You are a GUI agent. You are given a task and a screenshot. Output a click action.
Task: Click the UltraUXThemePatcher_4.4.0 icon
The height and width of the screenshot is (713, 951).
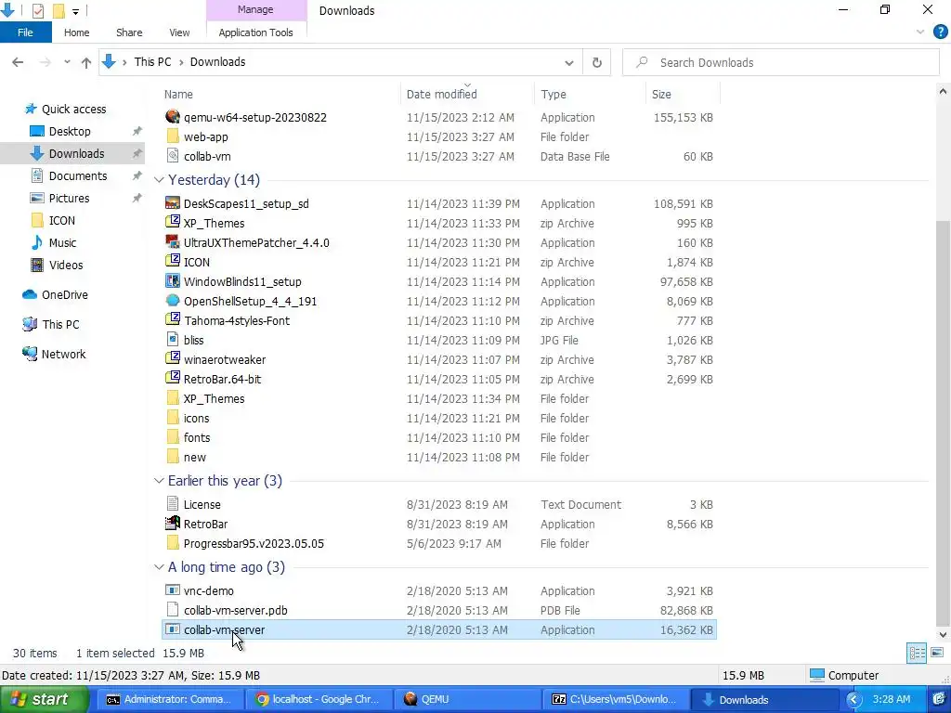173,242
